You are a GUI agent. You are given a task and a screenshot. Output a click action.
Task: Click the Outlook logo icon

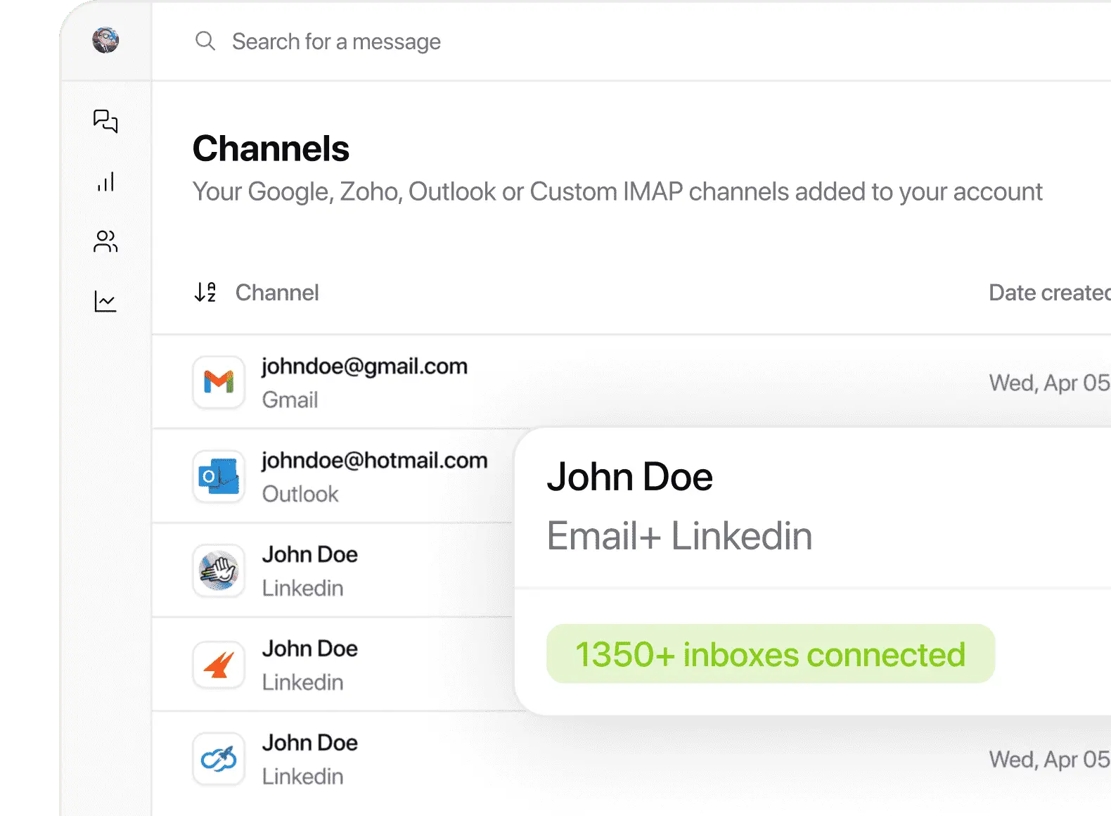pyautogui.click(x=219, y=476)
